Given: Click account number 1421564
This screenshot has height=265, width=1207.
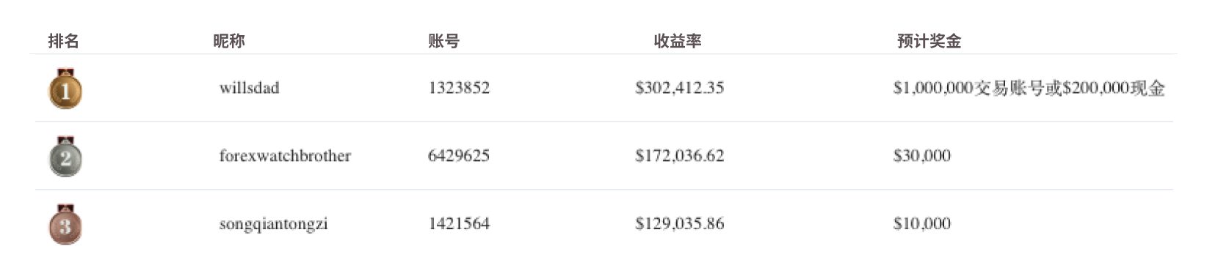Looking at the screenshot, I should point(459,224).
